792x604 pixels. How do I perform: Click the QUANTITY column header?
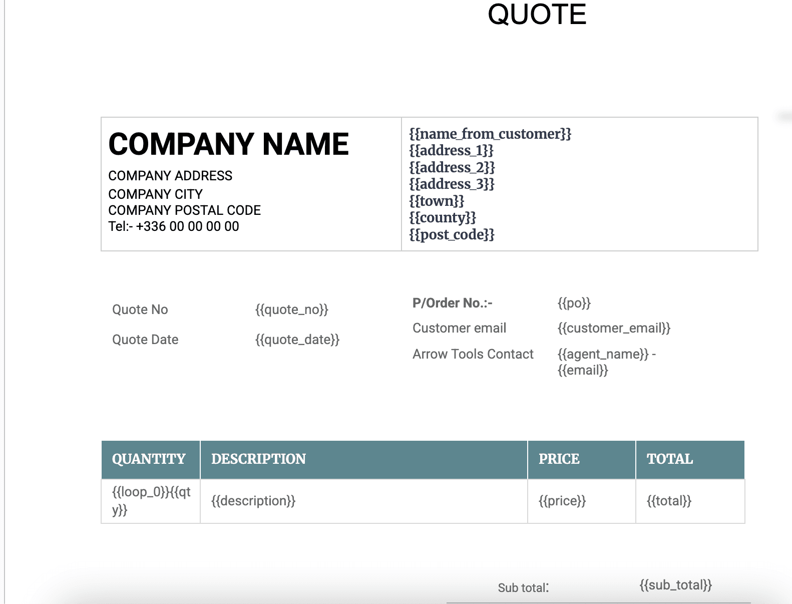tap(149, 459)
